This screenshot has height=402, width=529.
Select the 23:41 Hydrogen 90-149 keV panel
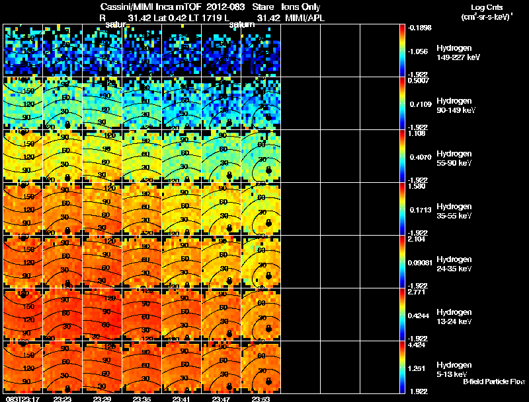coord(181,104)
